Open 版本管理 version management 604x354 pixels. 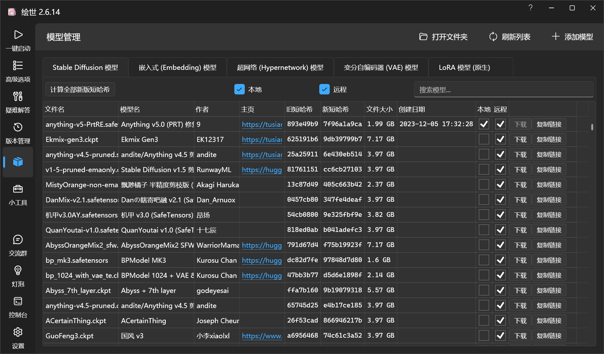(x=18, y=133)
